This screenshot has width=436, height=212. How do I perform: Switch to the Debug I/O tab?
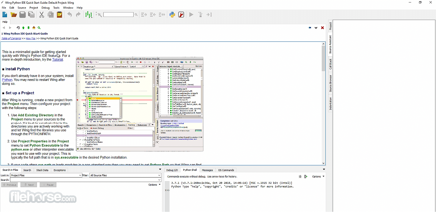pyautogui.click(x=172, y=170)
